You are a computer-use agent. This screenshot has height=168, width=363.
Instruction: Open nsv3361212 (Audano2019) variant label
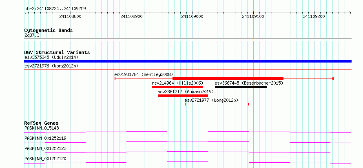pyautogui.click(x=186, y=92)
